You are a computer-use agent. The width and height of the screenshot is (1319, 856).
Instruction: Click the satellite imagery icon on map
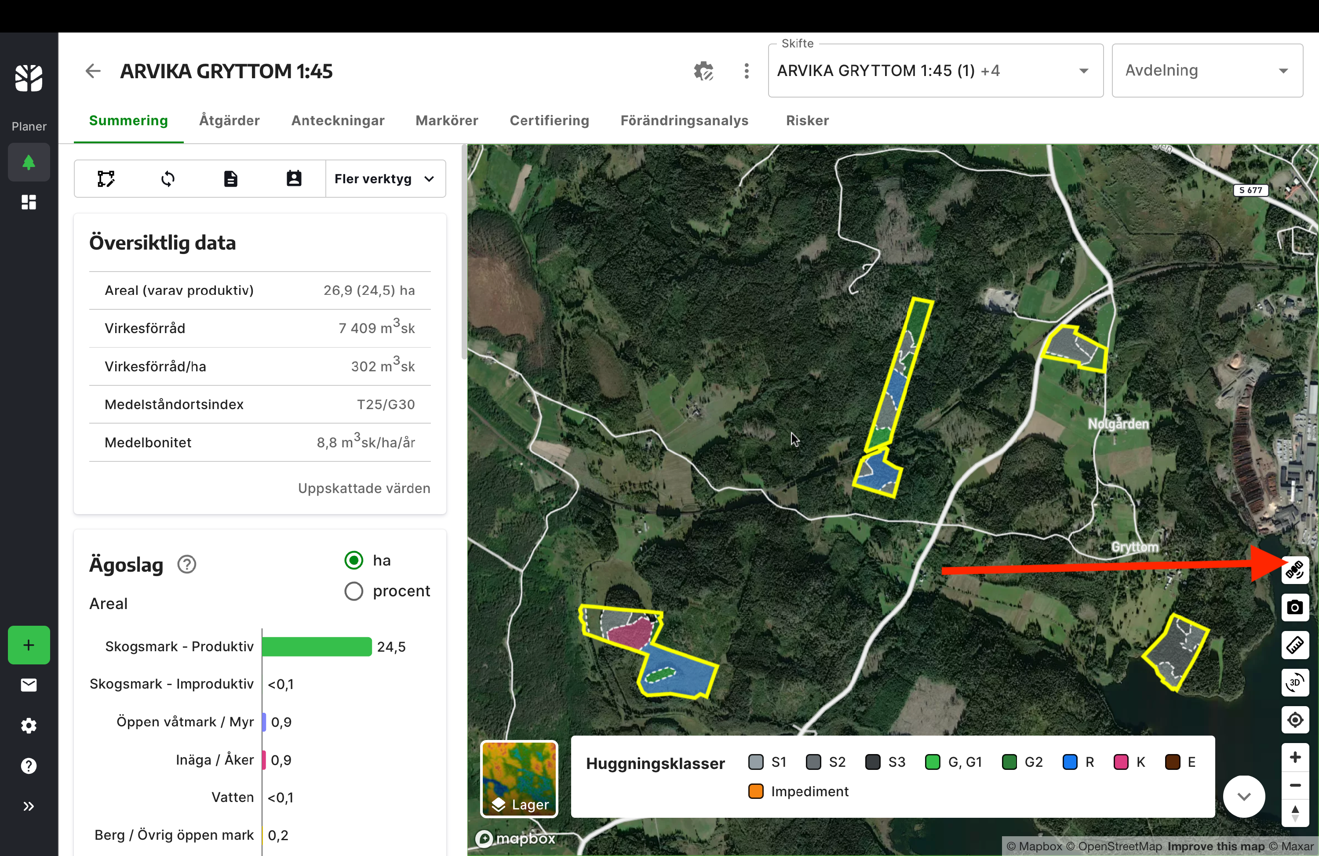pos(1295,569)
